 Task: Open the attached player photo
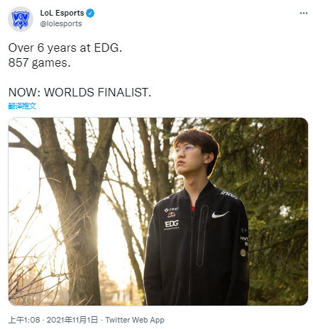click(158, 211)
